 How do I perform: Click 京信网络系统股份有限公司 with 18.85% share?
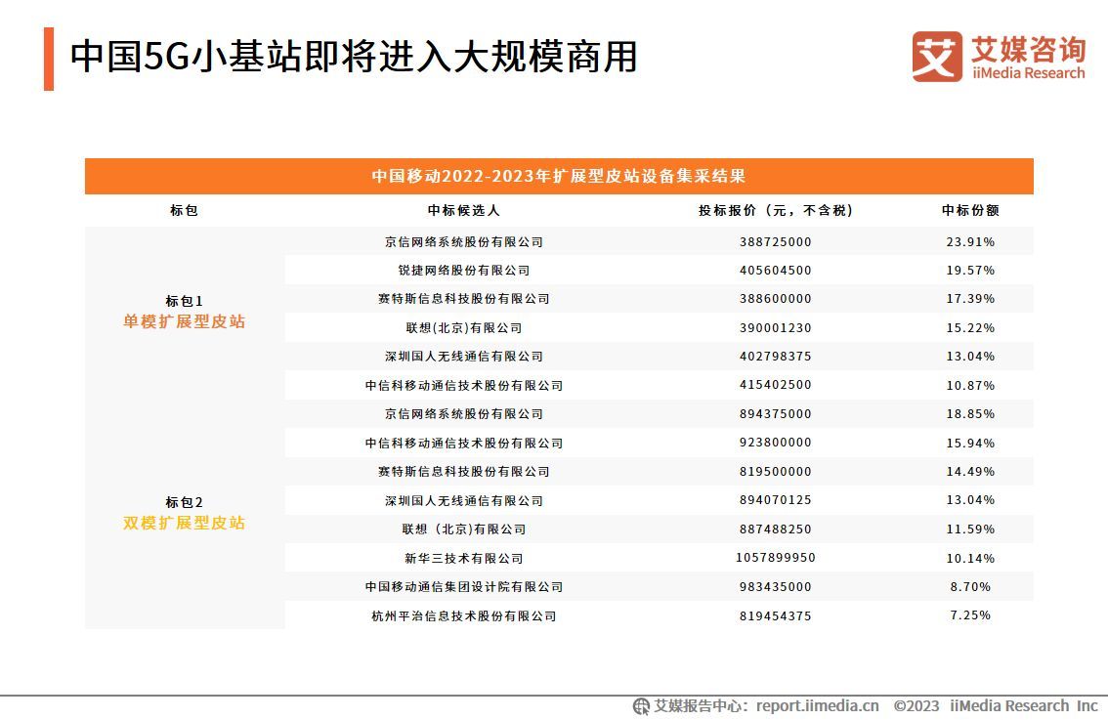coord(463,414)
